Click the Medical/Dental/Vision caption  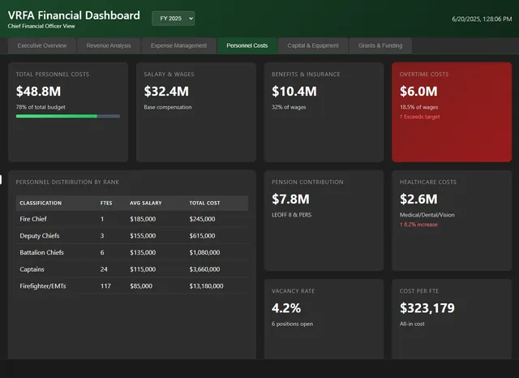427,215
